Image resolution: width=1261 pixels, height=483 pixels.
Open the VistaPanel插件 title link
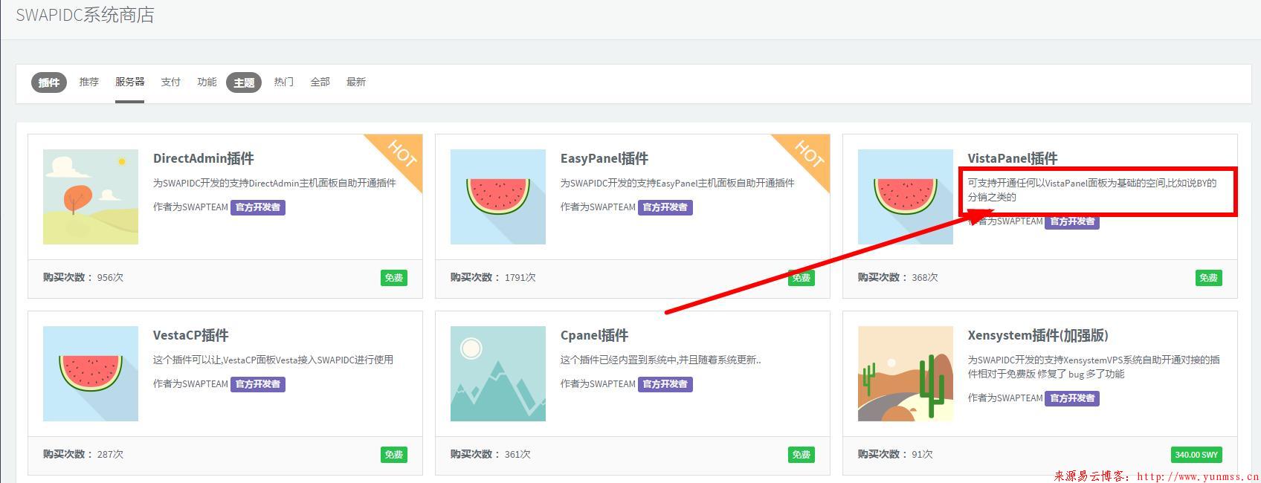(1013, 158)
